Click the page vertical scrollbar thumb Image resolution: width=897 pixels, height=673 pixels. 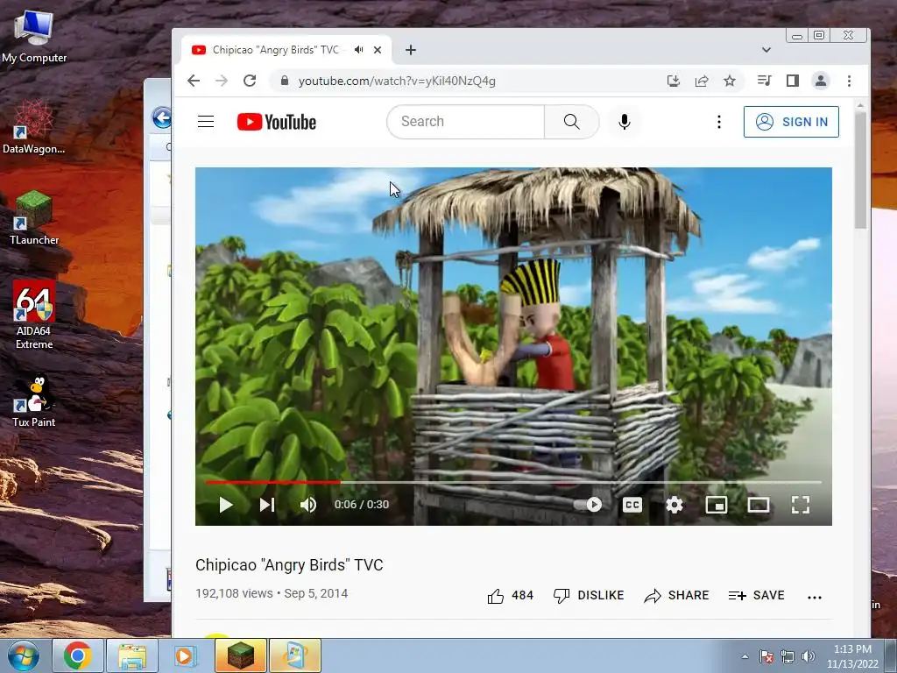tap(860, 169)
